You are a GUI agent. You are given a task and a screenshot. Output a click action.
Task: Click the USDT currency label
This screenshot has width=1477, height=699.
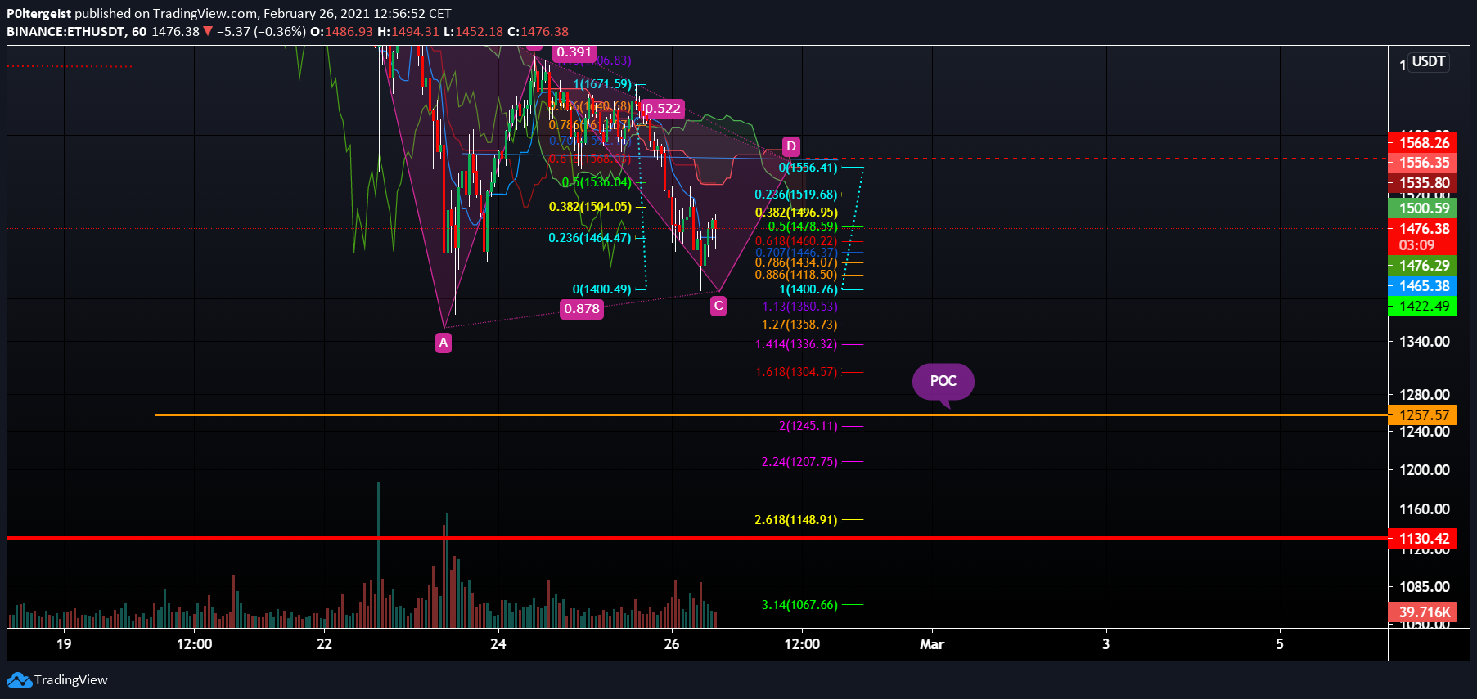click(x=1429, y=62)
